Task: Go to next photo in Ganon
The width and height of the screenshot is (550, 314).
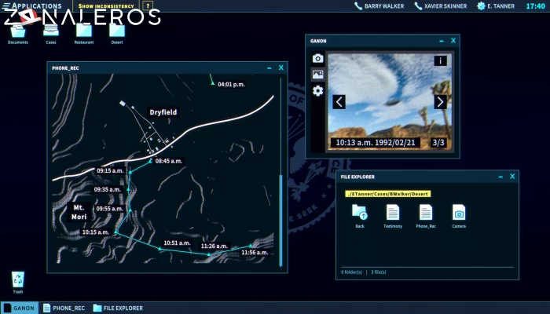Action: tap(440, 102)
